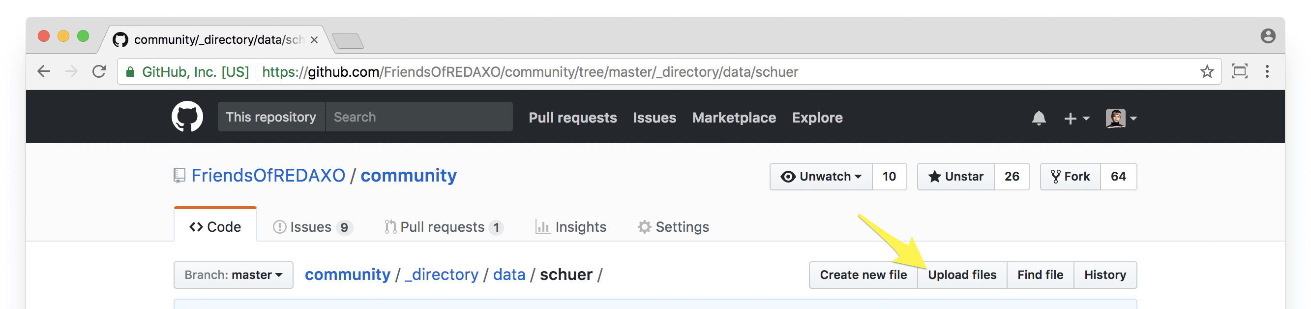Image resolution: width=1311 pixels, height=309 pixels.
Task: Click the GitHub Octocat logo
Action: 187,117
